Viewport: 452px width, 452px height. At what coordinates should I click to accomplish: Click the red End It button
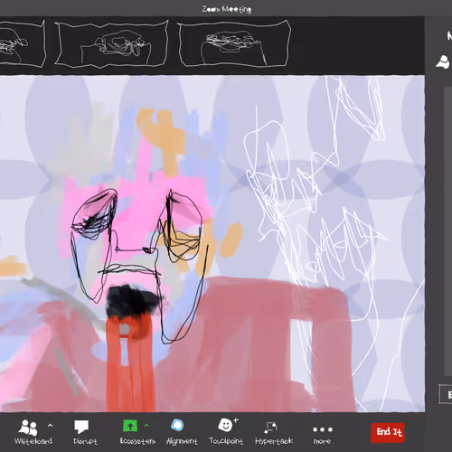[x=388, y=432]
